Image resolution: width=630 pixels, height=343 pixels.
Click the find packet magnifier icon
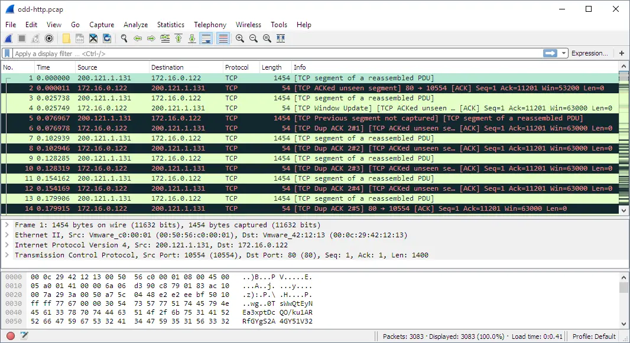click(124, 38)
